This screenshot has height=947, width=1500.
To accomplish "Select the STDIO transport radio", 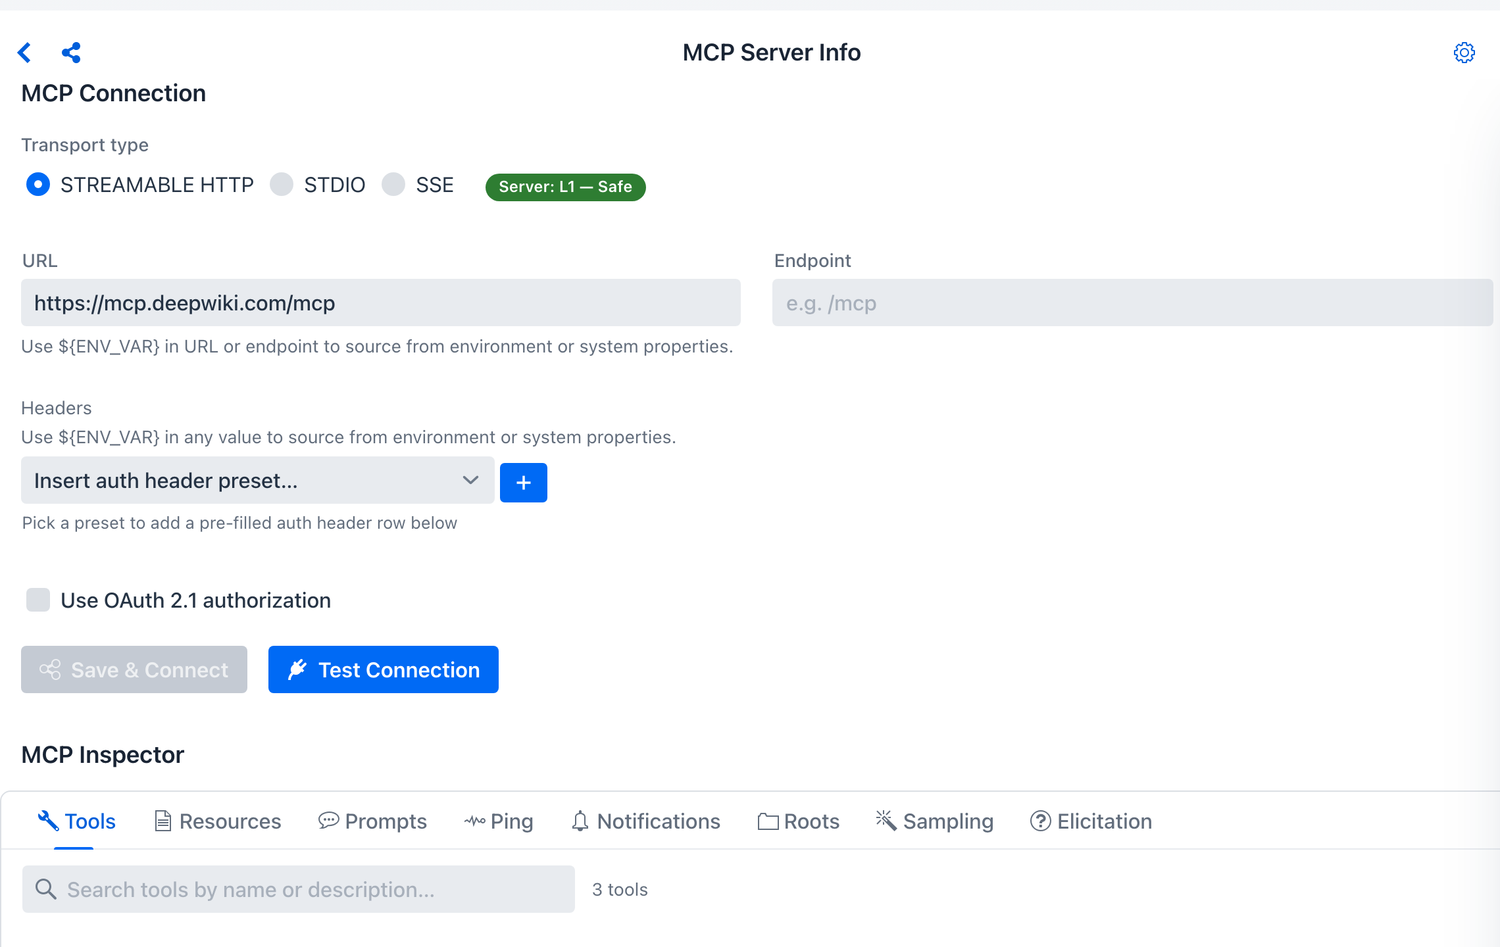I will pyautogui.click(x=282, y=184).
